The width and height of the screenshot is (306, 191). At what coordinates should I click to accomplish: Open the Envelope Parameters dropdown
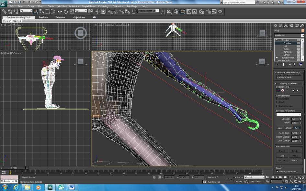coord(289,114)
